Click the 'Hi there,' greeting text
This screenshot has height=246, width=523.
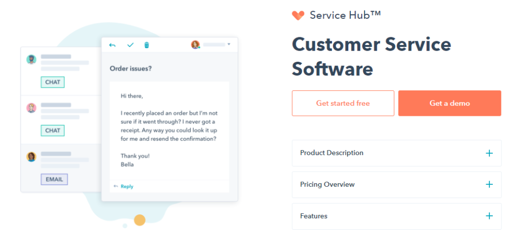(132, 96)
